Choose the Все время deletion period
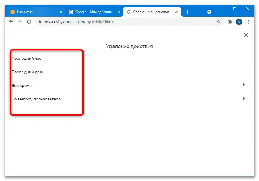259x181 pixels. tap(21, 85)
